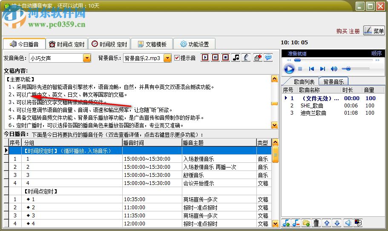Viewport: 388px width, 231px height.
Task: Switch to the 文稿模板 tab
Action: tap(152, 44)
